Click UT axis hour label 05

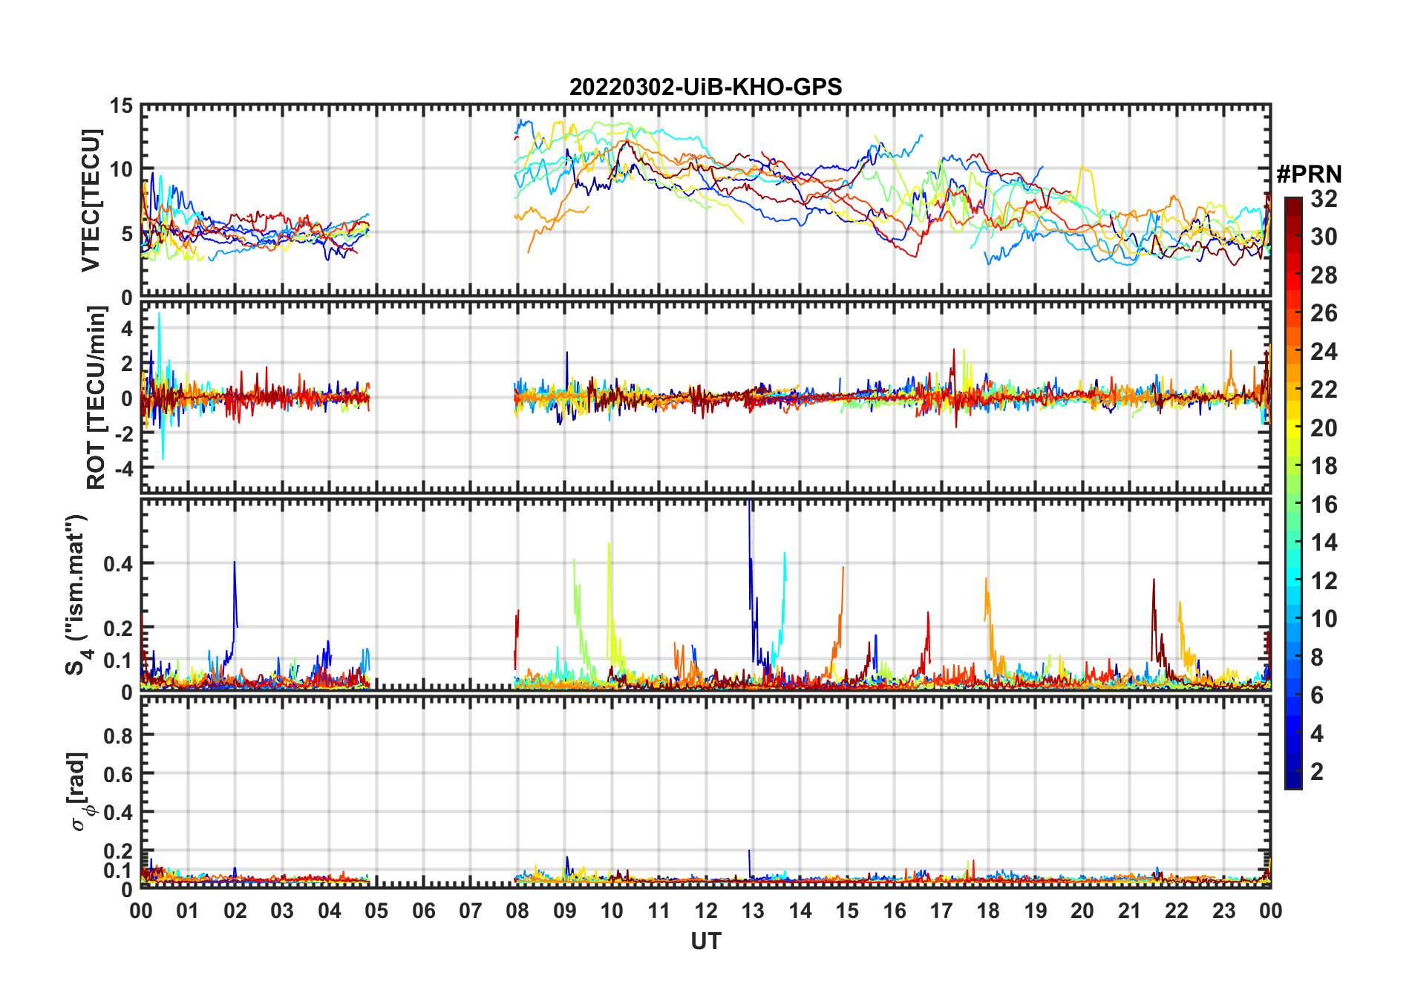[x=376, y=911]
